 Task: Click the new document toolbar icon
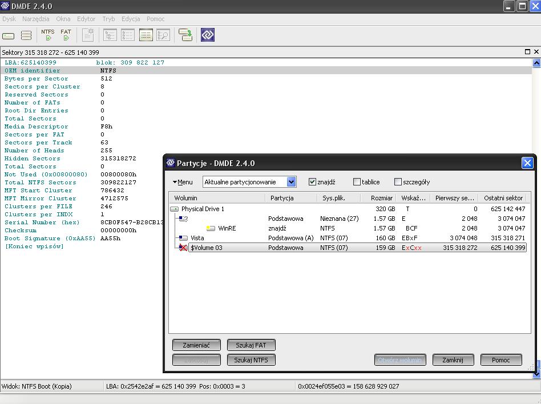point(88,35)
